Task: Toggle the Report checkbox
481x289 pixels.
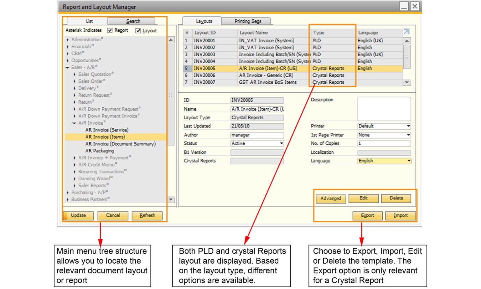Action: [110, 30]
